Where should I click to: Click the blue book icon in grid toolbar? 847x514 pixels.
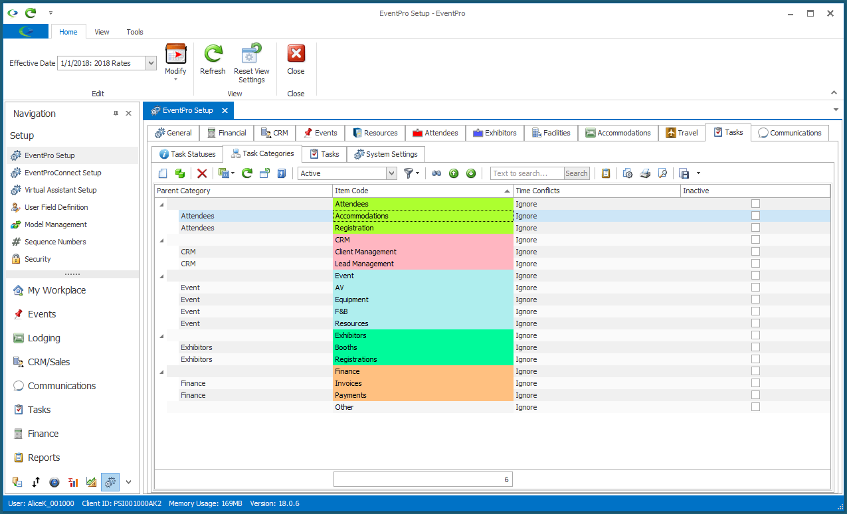click(x=281, y=173)
